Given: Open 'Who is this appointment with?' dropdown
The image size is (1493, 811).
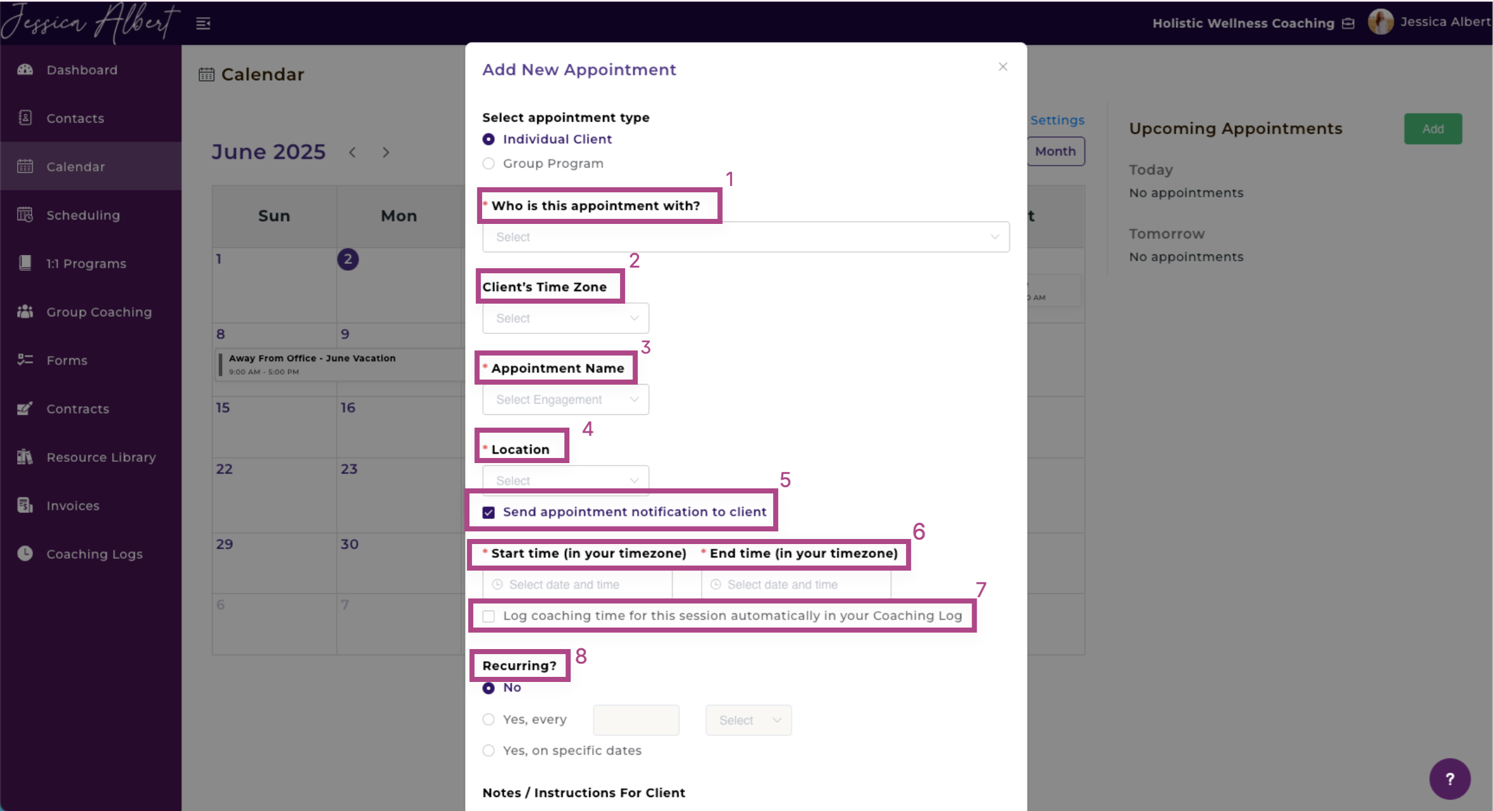Looking at the screenshot, I should [x=746, y=237].
